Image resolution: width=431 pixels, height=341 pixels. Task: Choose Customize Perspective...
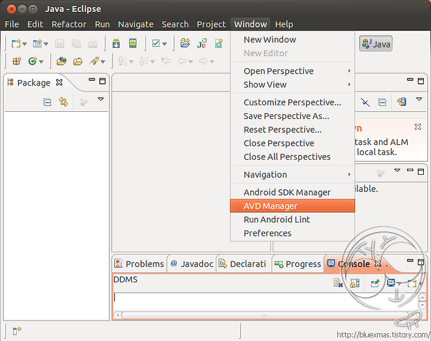(293, 102)
